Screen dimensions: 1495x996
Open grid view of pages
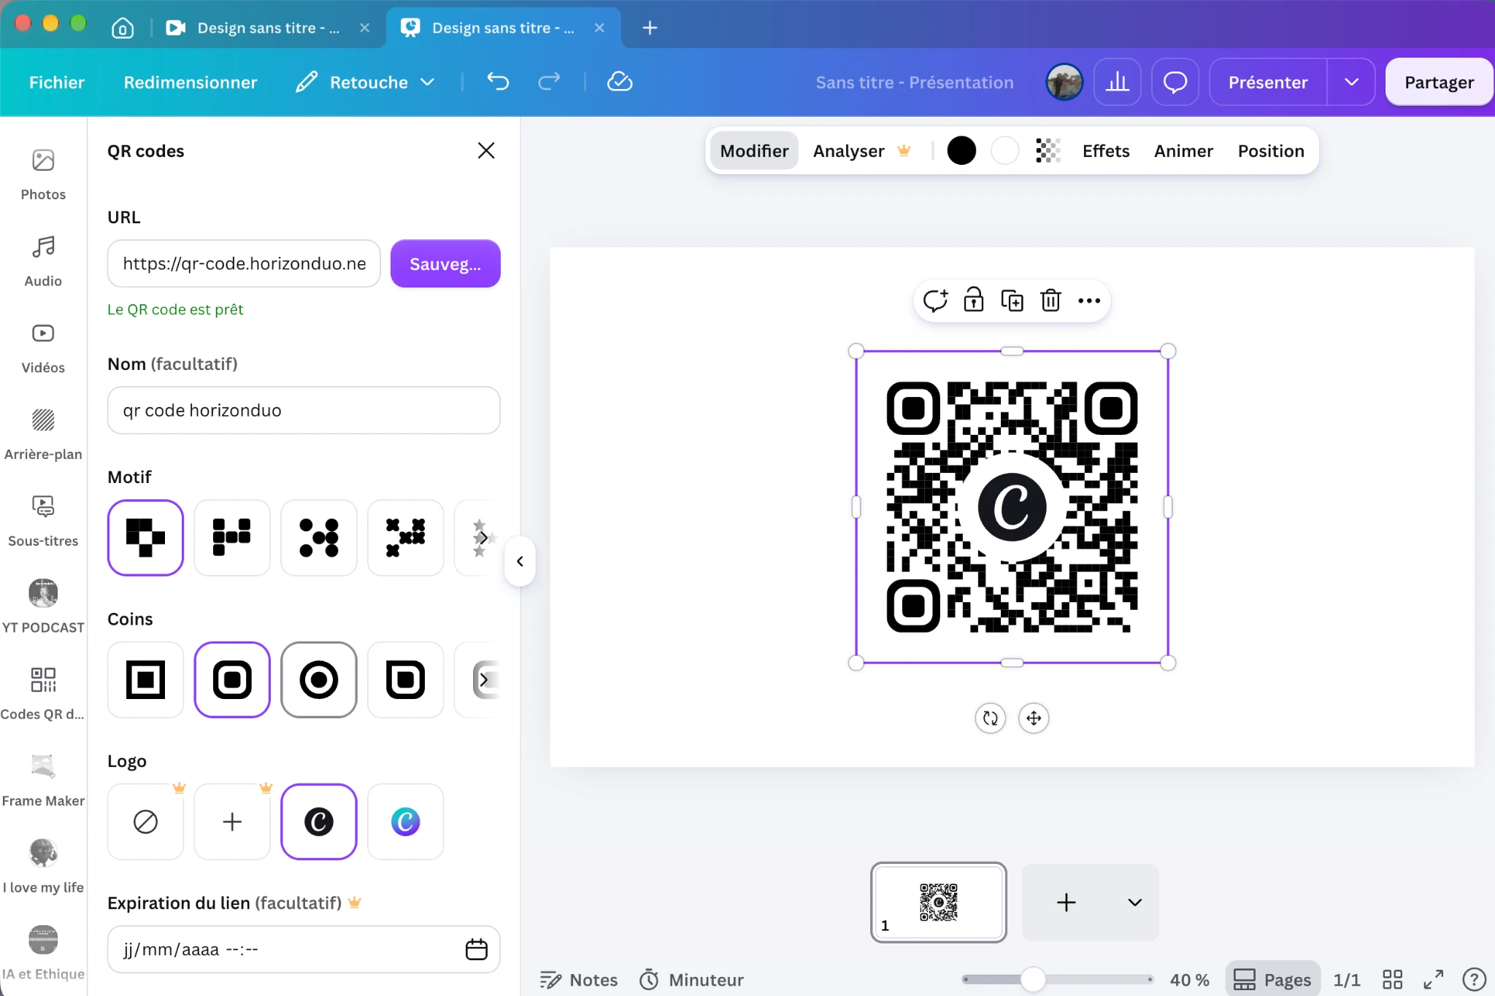coord(1393,979)
